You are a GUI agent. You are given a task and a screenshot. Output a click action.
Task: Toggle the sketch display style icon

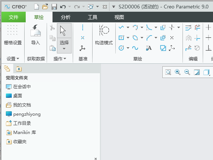(206, 72)
